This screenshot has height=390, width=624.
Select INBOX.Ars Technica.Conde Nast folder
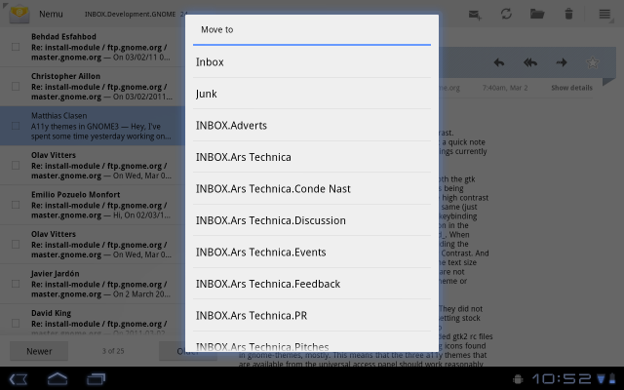pyautogui.click(x=312, y=188)
